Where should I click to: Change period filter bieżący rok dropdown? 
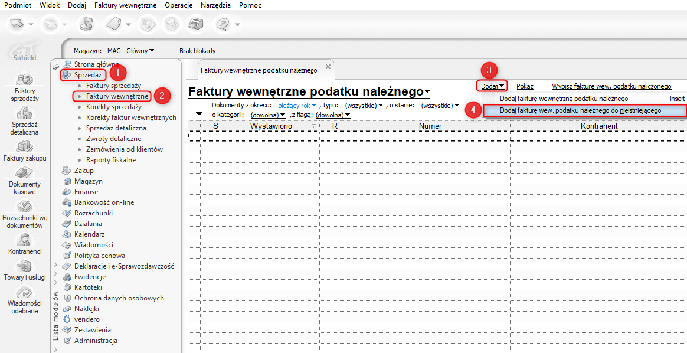click(x=297, y=106)
